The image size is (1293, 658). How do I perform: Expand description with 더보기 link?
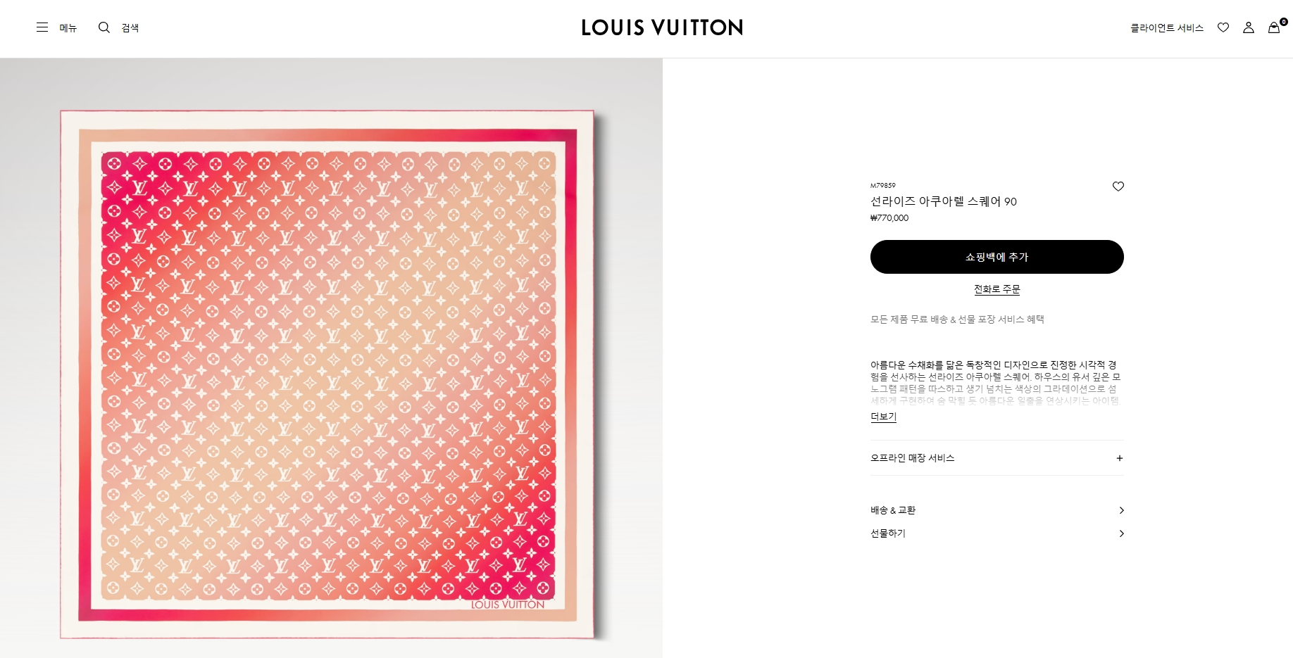click(884, 417)
